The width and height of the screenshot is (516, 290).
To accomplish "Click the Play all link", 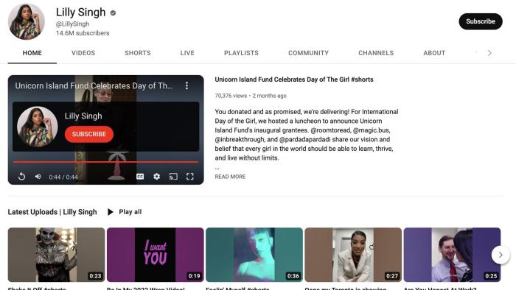I will pos(130,212).
